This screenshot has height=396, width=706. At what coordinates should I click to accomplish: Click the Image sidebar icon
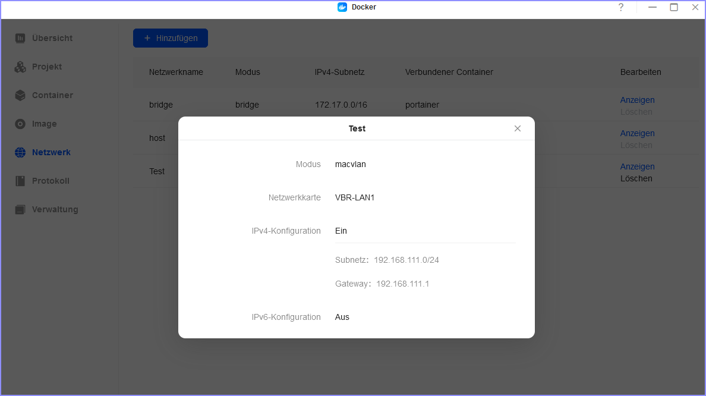pos(20,124)
